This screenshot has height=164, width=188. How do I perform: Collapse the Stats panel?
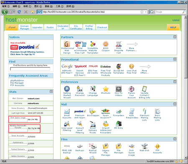pos(51,92)
